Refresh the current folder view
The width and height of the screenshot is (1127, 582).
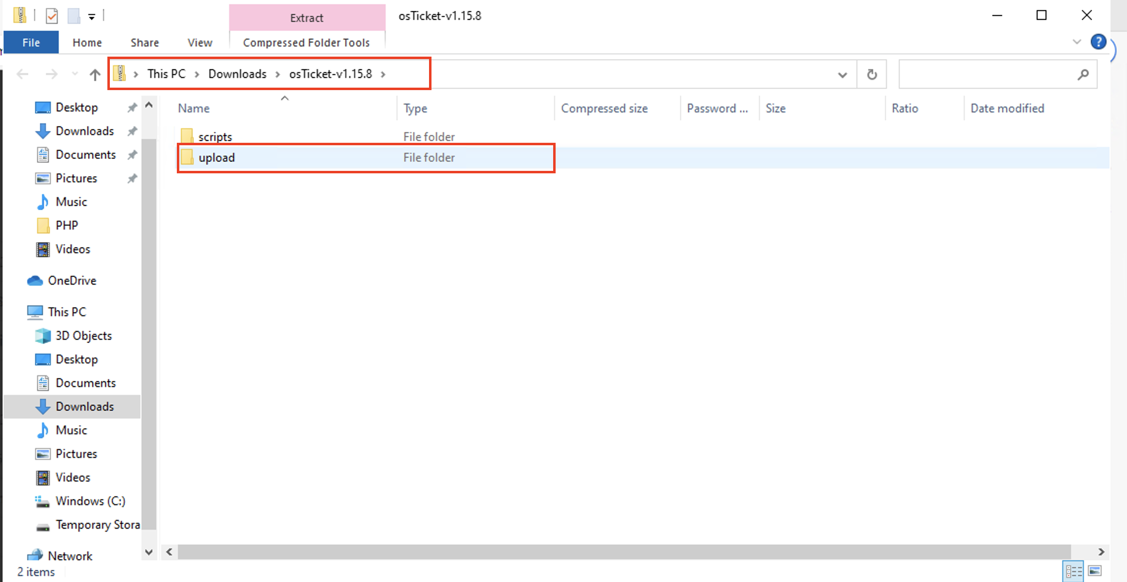point(871,74)
